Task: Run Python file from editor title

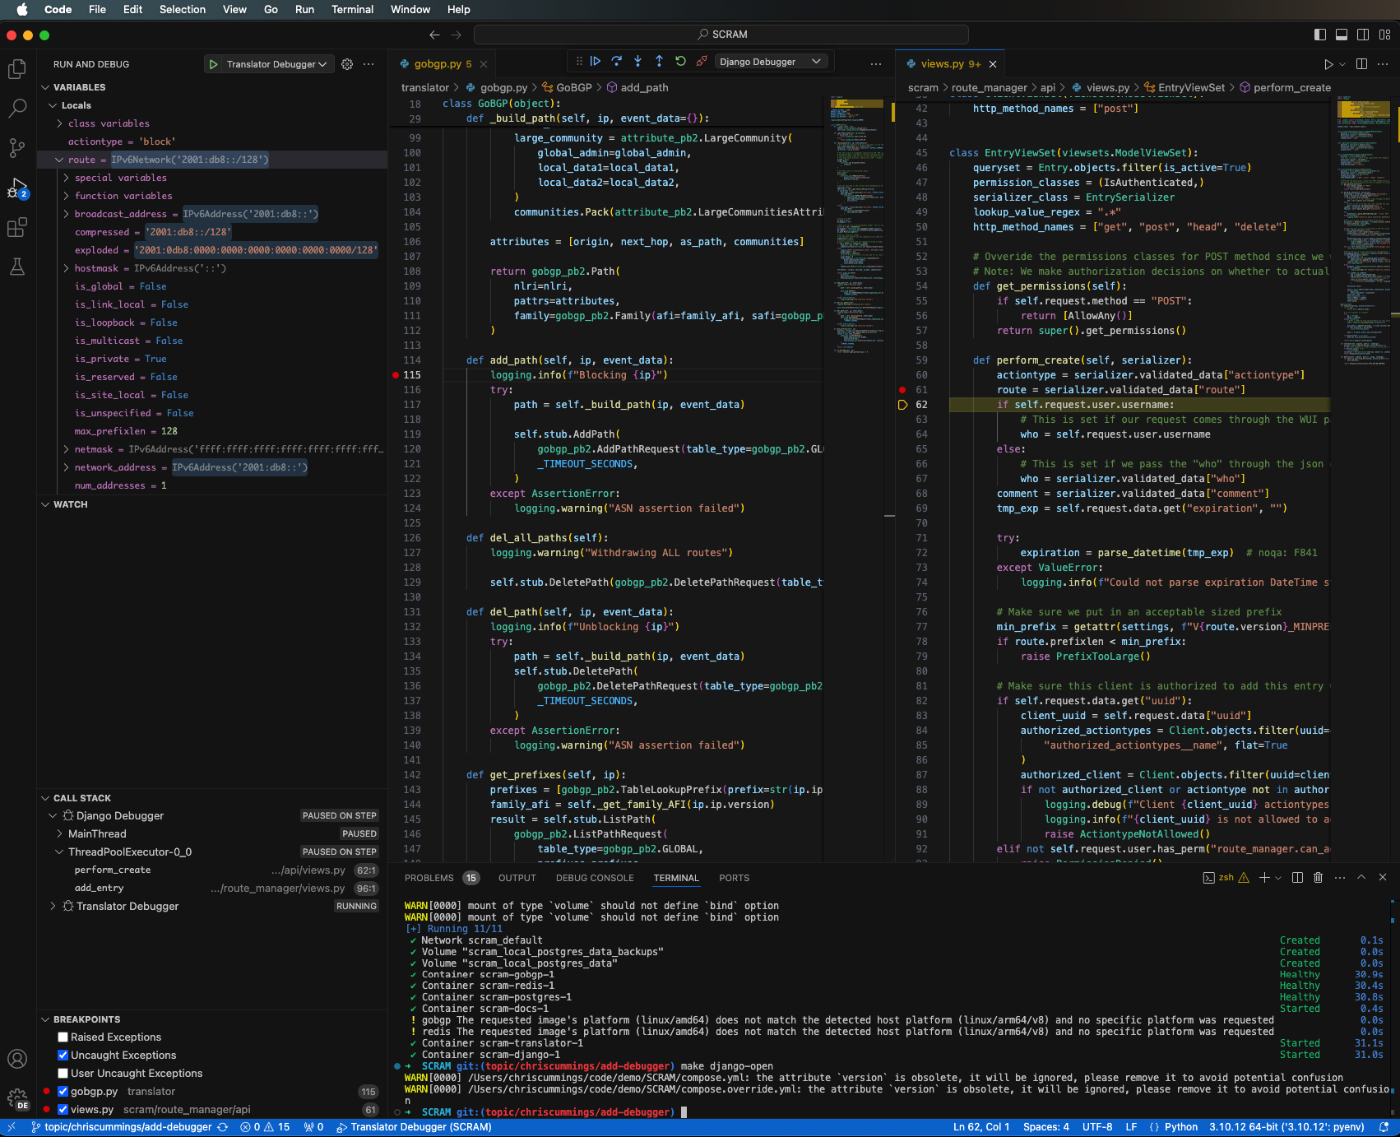Action: [x=1328, y=64]
